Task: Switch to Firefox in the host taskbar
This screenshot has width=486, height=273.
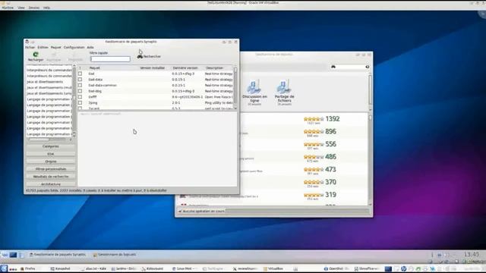Action: point(28,268)
